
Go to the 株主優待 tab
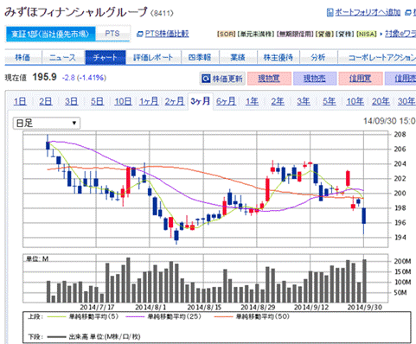(278, 57)
